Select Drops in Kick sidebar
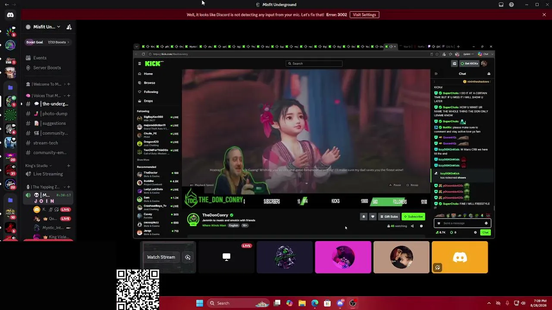 click(148, 101)
